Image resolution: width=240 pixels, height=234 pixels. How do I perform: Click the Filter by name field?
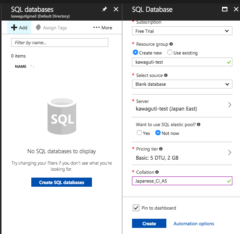60,43
